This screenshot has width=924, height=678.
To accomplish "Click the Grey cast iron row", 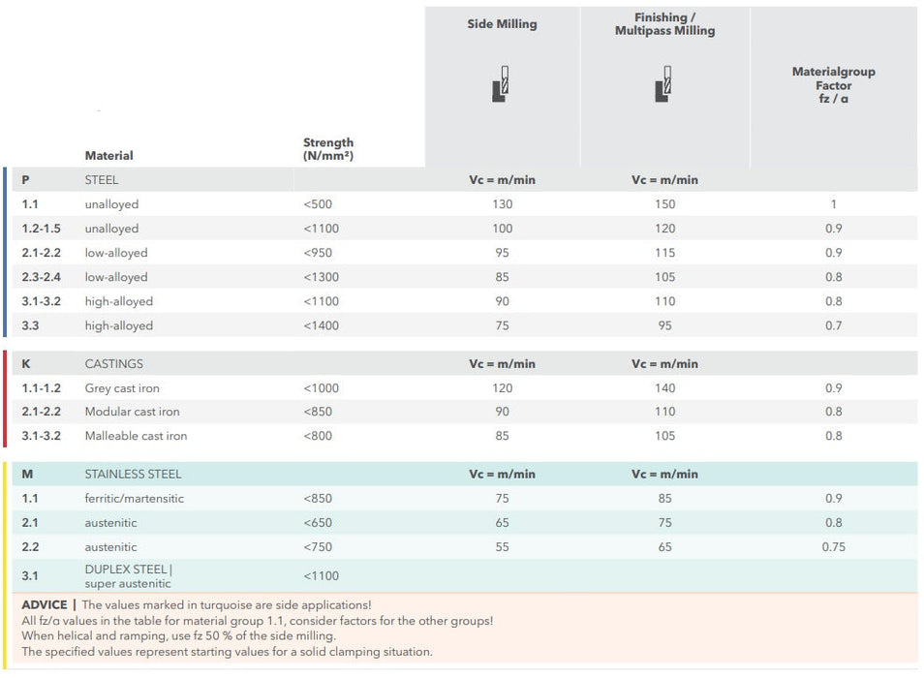I will [x=122, y=388].
